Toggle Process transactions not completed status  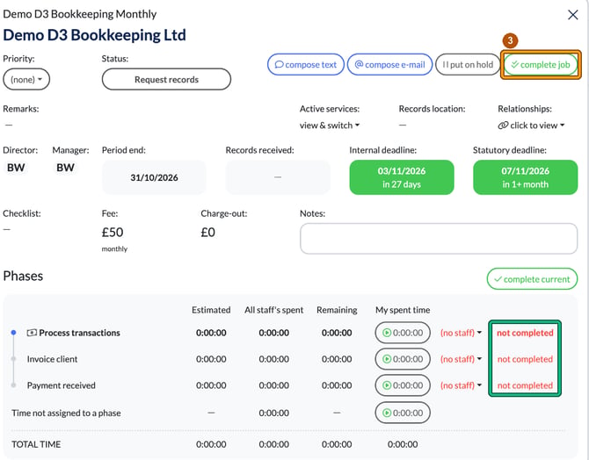(525, 333)
